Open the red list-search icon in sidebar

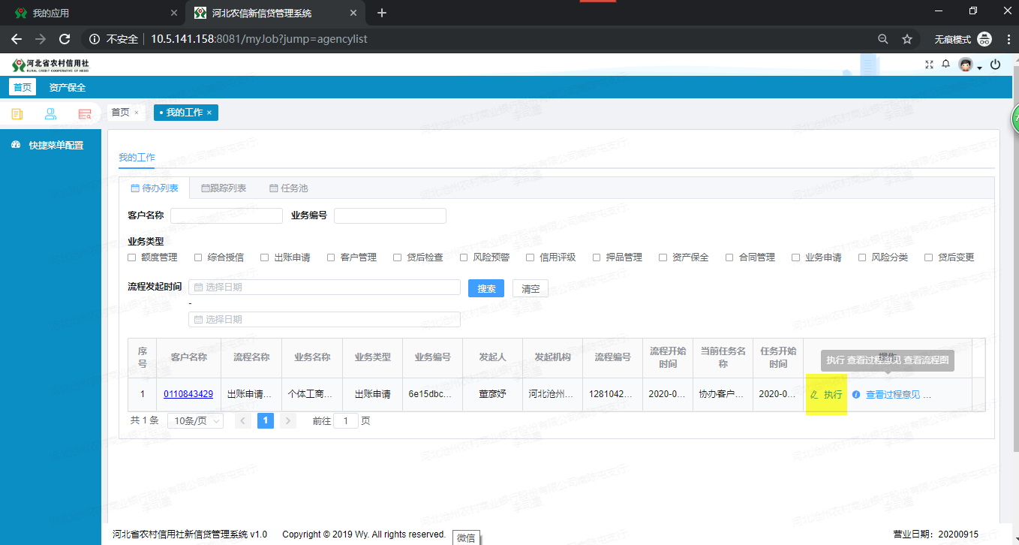tap(84, 113)
